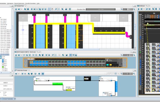Select Eth 4 port in the tree

coord(4,65)
